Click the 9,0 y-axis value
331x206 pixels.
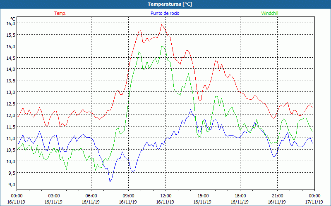[11, 184]
